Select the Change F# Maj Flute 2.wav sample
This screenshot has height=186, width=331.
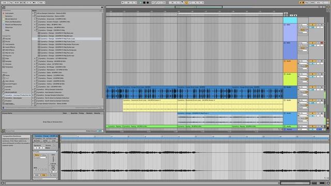57,41
